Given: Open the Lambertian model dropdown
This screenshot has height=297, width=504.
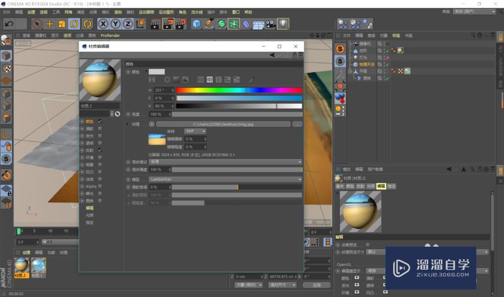Looking at the screenshot, I should tap(226, 179).
